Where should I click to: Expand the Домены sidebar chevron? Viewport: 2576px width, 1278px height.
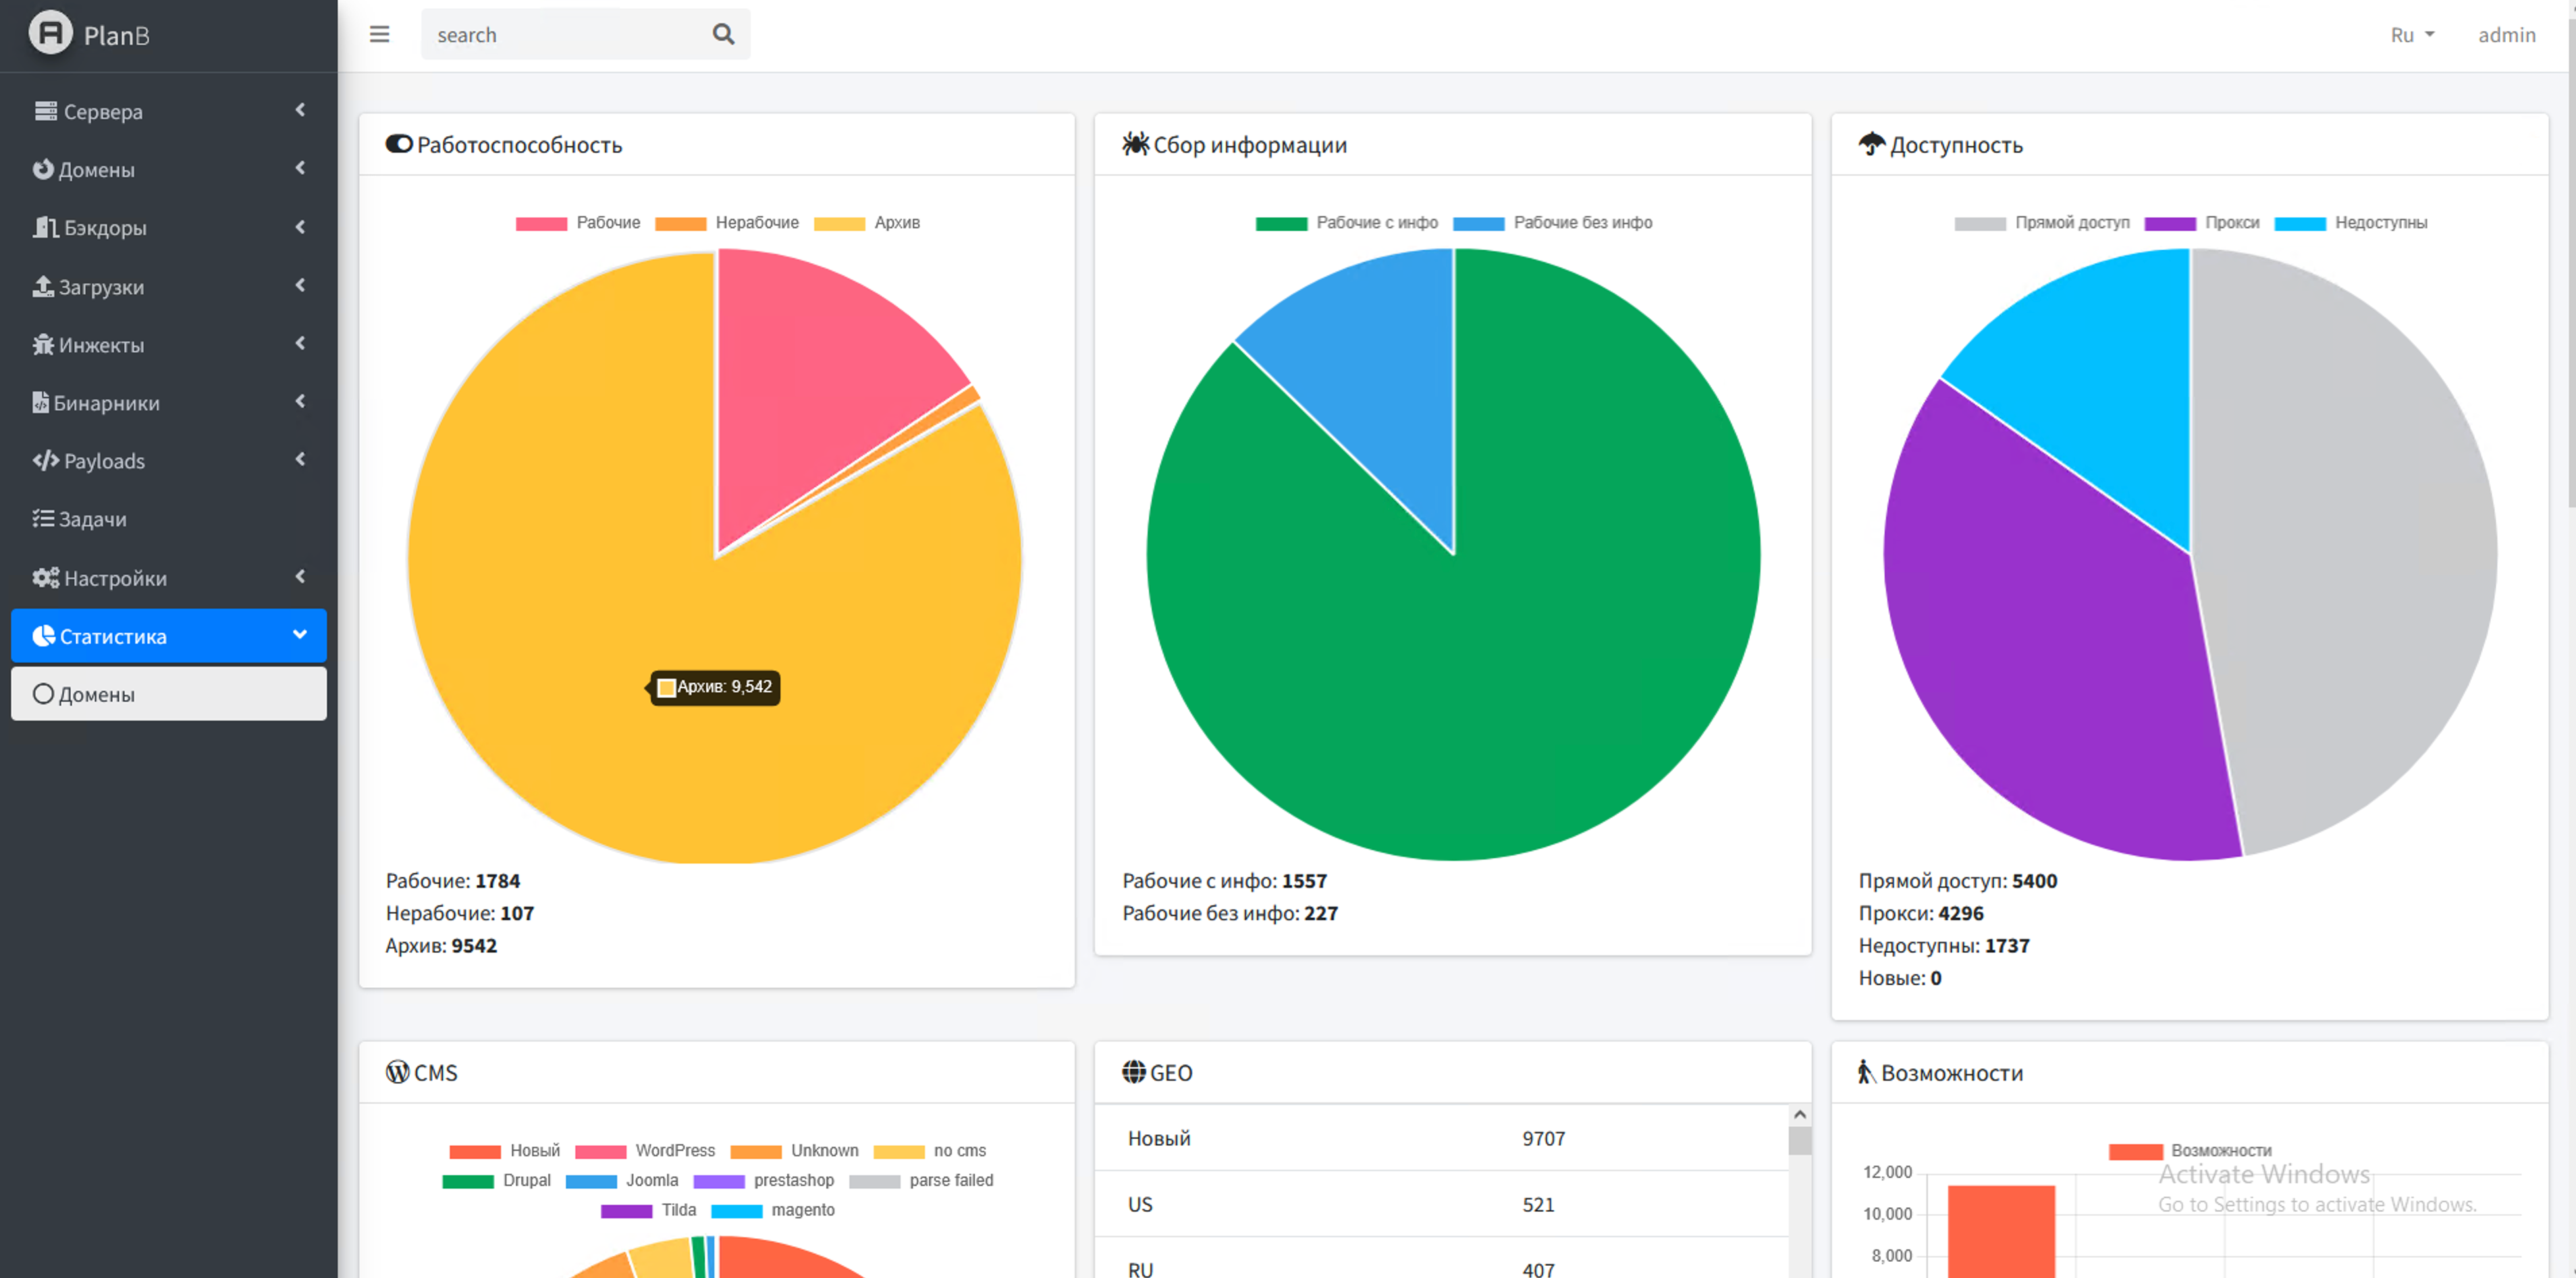pos(300,168)
